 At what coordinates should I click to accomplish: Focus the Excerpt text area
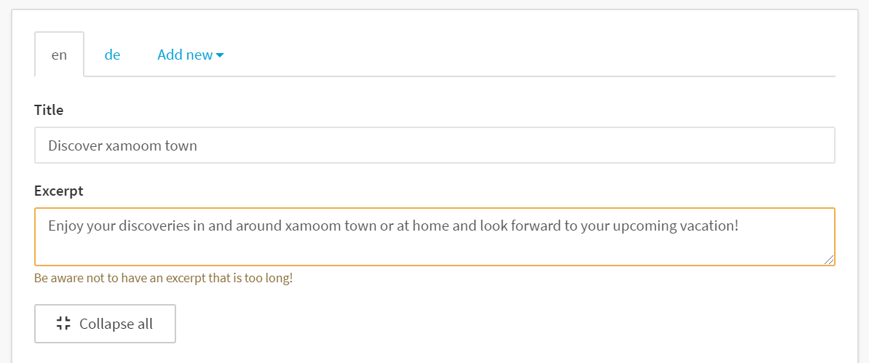click(434, 236)
